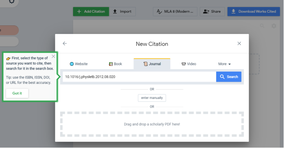Choose enter manually option
The width and height of the screenshot is (284, 148).
[x=152, y=98]
